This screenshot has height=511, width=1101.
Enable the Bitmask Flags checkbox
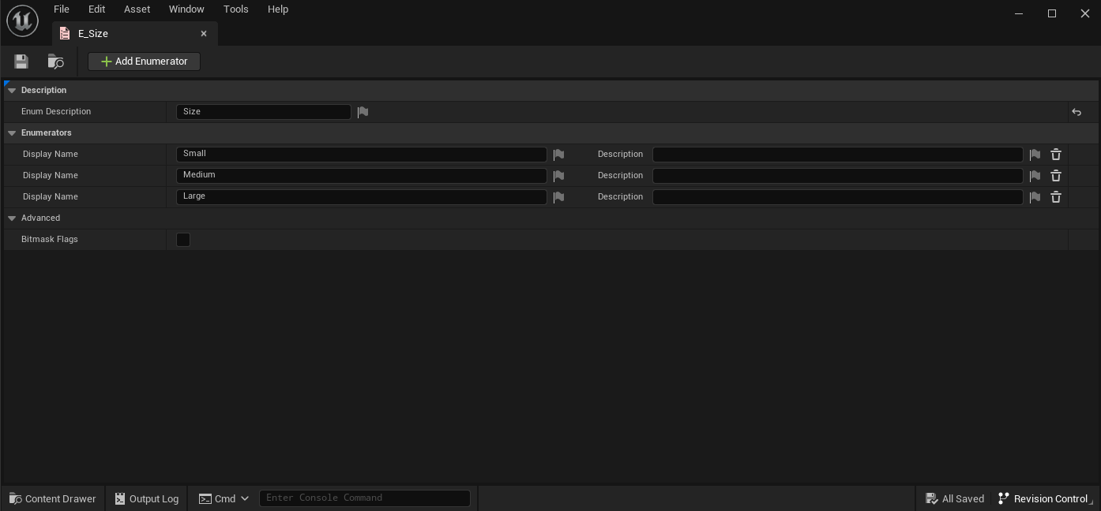[x=183, y=240]
